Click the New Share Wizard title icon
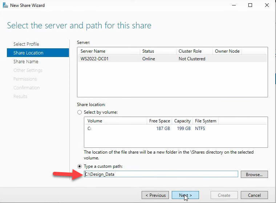Image resolution: width=276 pixels, height=203 pixels. 5,5
